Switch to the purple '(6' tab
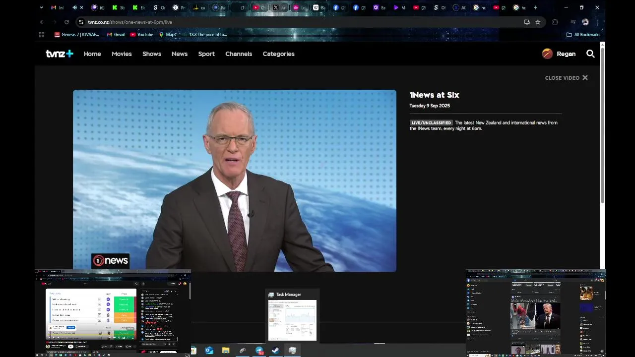The height and width of the screenshot is (357, 635). (98, 7)
